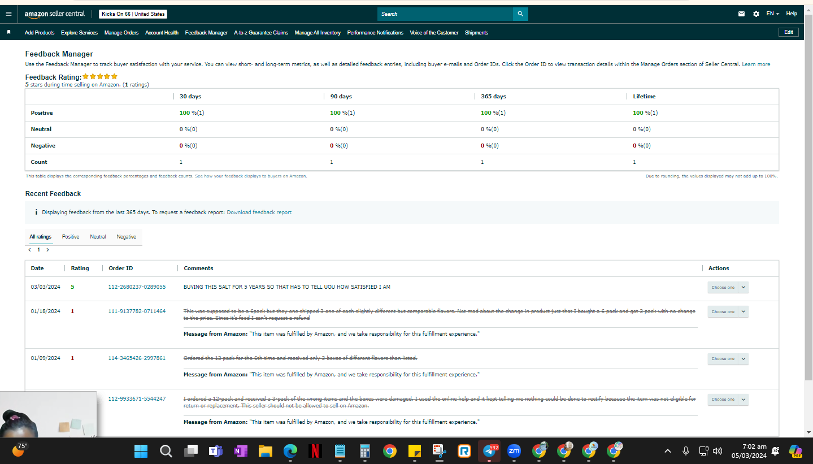This screenshot has height=464, width=813.
Task: Click Download feedback report link
Action: click(259, 213)
